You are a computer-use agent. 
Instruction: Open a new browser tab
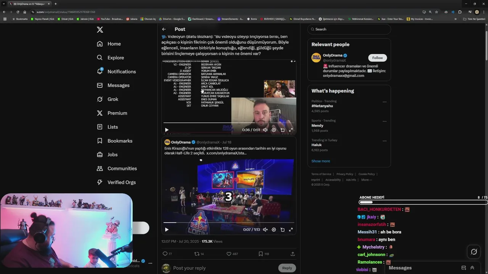(55, 4)
